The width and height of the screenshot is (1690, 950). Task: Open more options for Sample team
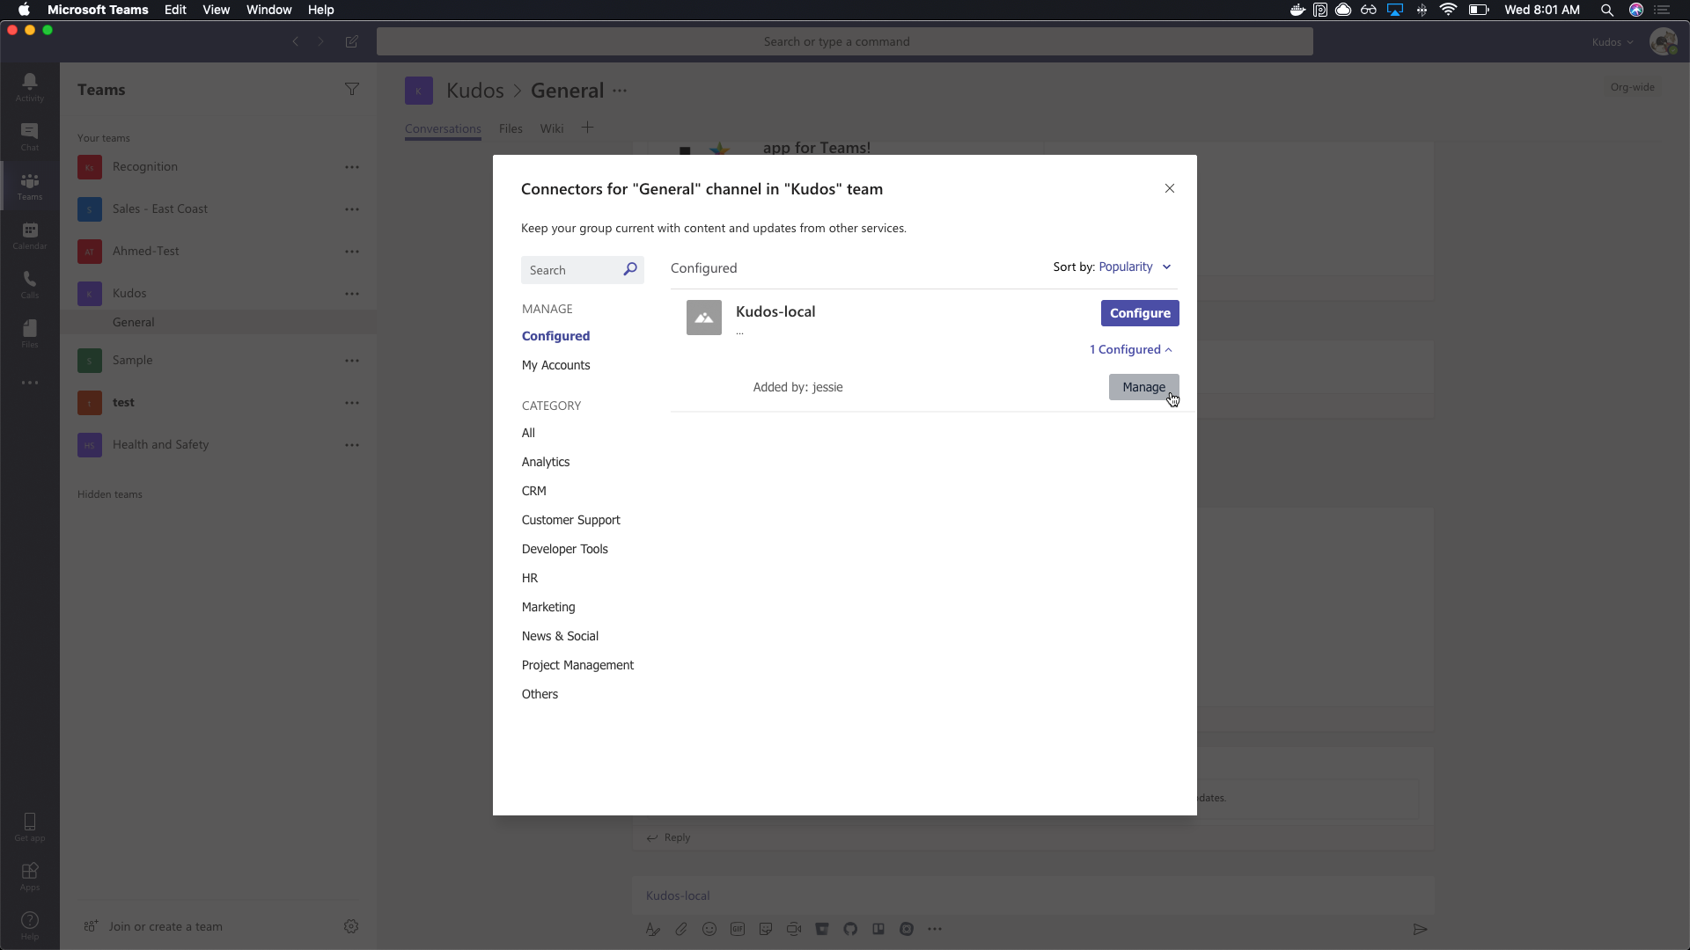click(352, 360)
